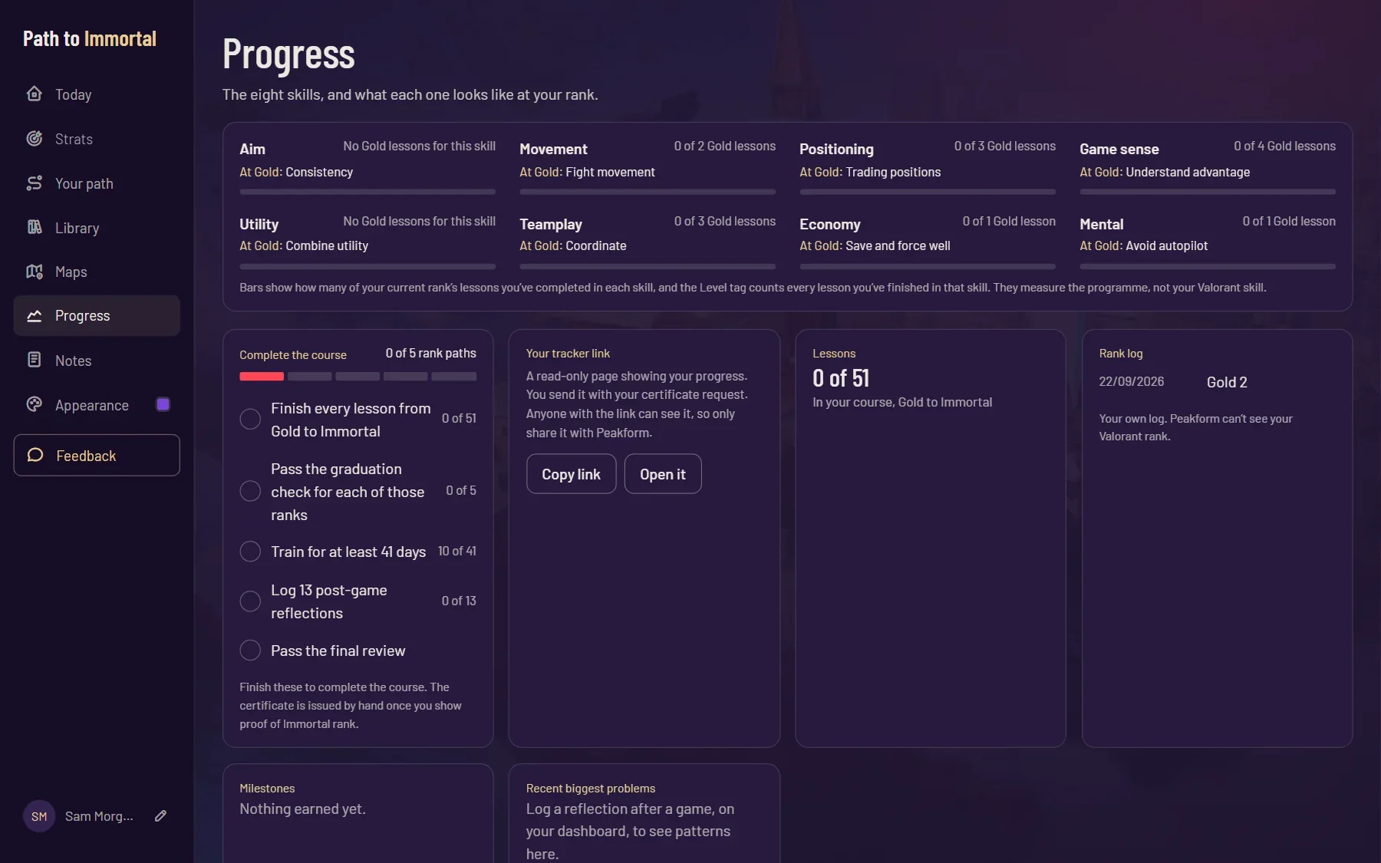
Task: Click the Nothing earned yet milestones text
Action: [302, 809]
